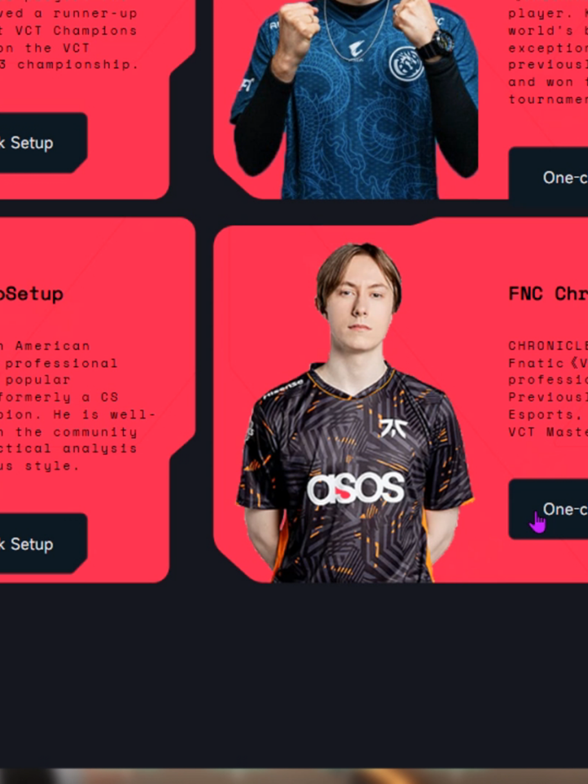Click the blurred image strip at the page bottom
Image resolution: width=588 pixels, height=784 pixels.
pyautogui.click(x=294, y=776)
